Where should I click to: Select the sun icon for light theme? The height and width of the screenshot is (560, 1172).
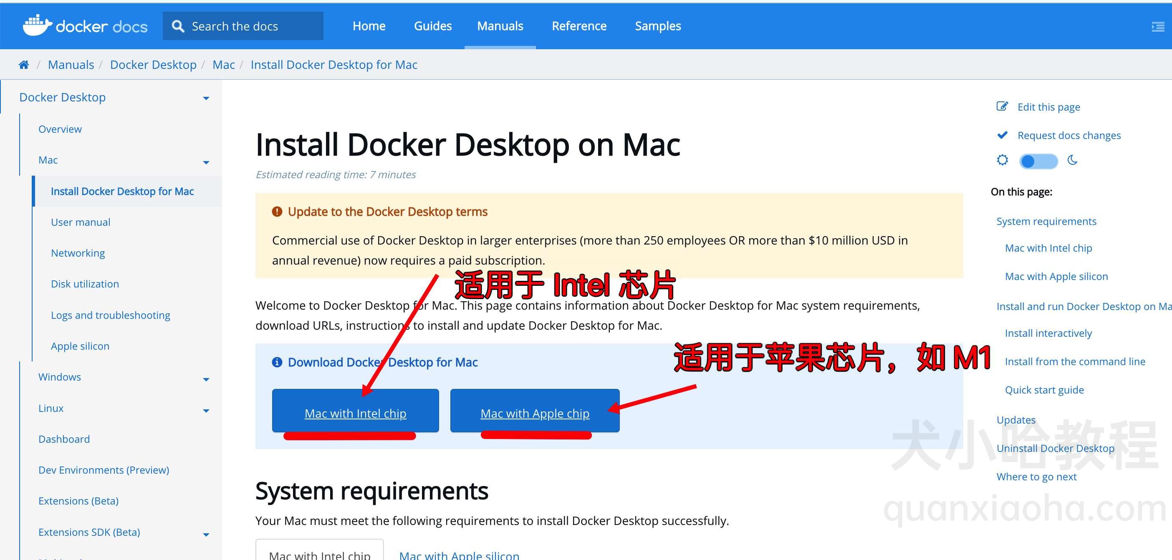click(x=1002, y=161)
